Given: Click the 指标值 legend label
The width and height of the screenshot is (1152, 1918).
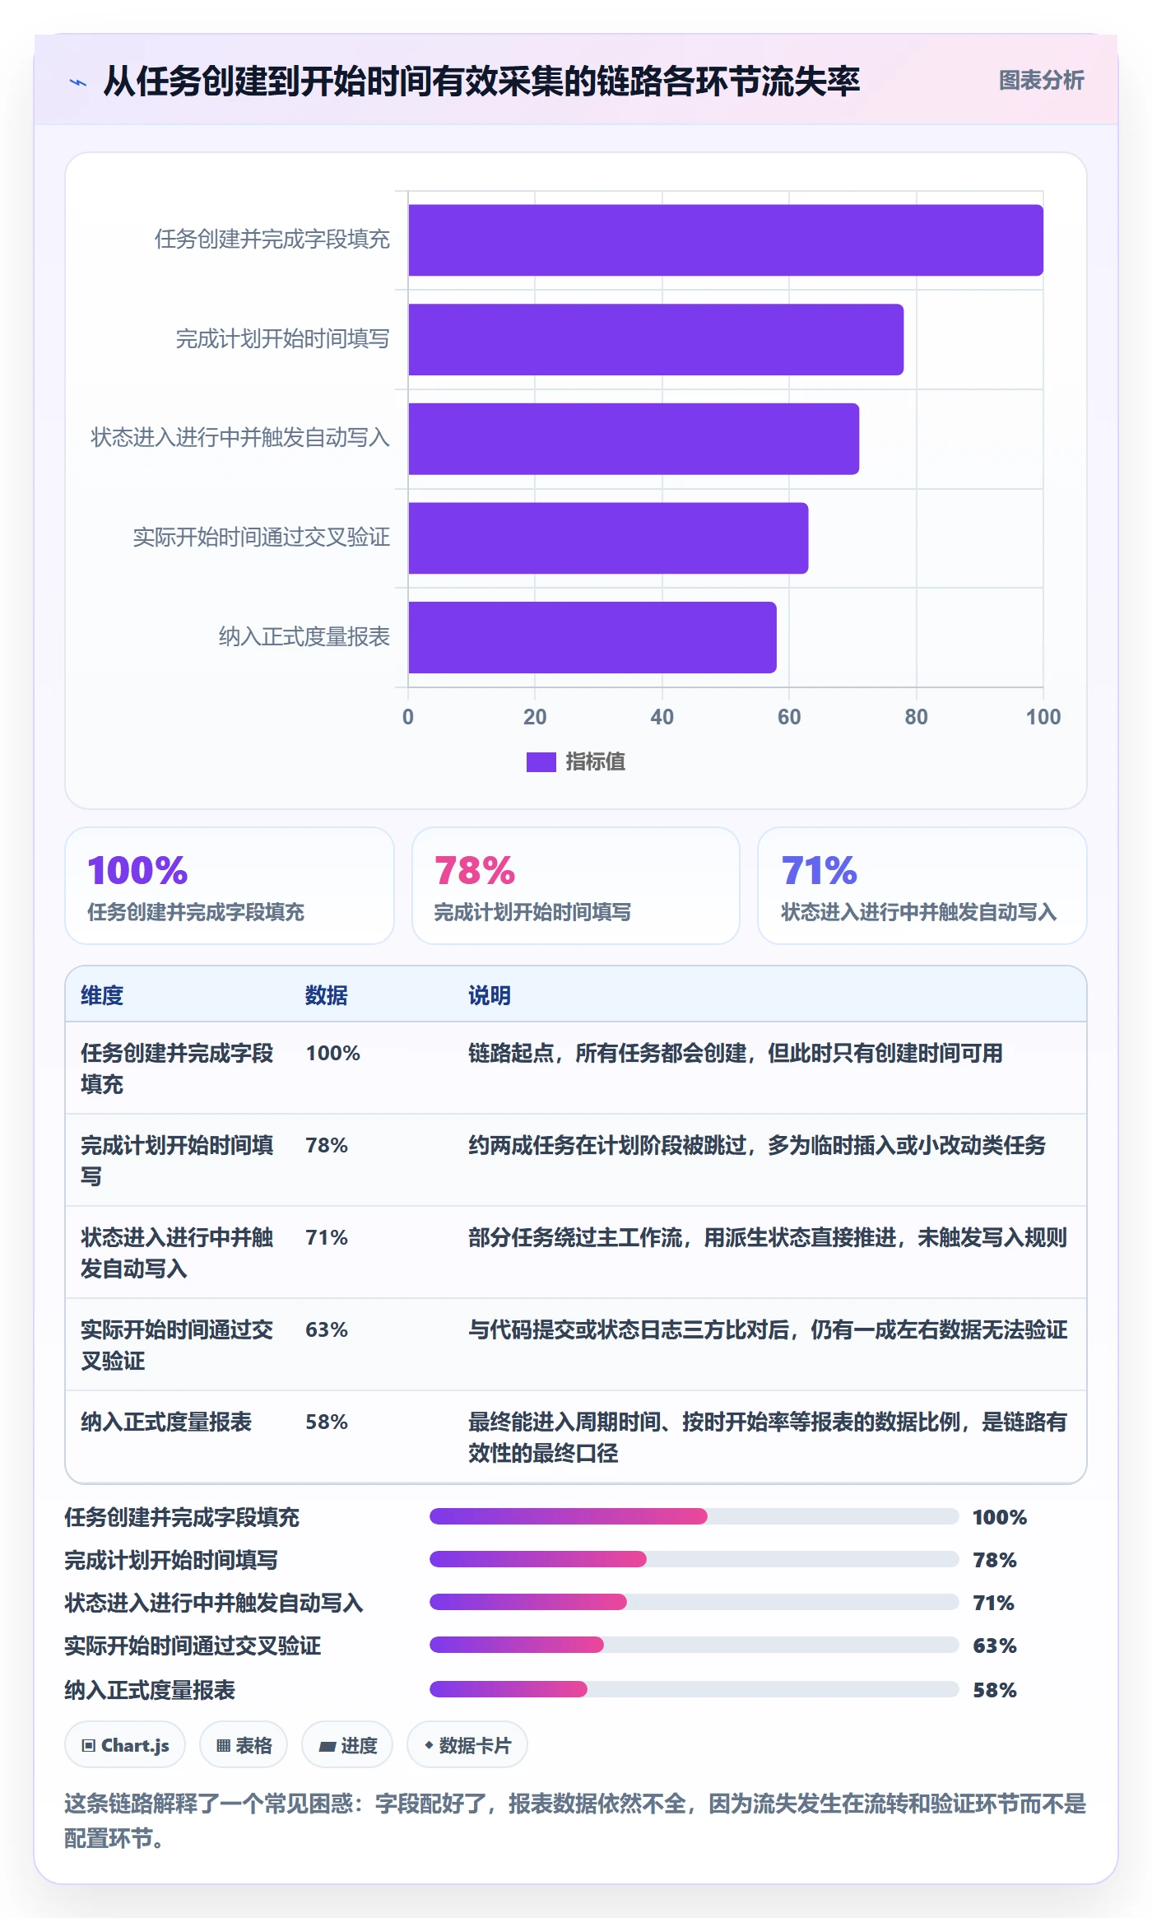Looking at the screenshot, I should [595, 762].
